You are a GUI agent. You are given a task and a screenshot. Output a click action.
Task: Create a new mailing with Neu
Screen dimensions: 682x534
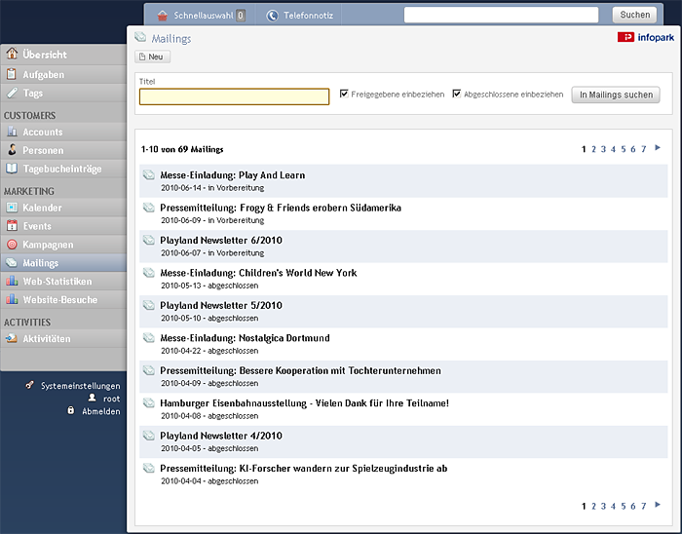(152, 57)
